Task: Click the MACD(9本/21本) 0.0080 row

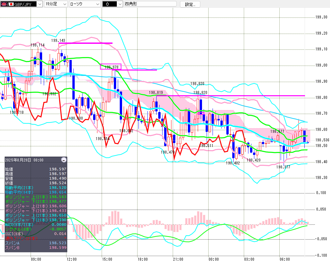Action: click(36, 225)
